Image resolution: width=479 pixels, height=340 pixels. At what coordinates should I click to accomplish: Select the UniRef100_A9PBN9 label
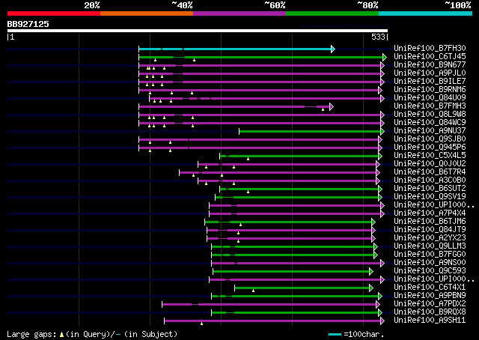pyautogui.click(x=430, y=296)
